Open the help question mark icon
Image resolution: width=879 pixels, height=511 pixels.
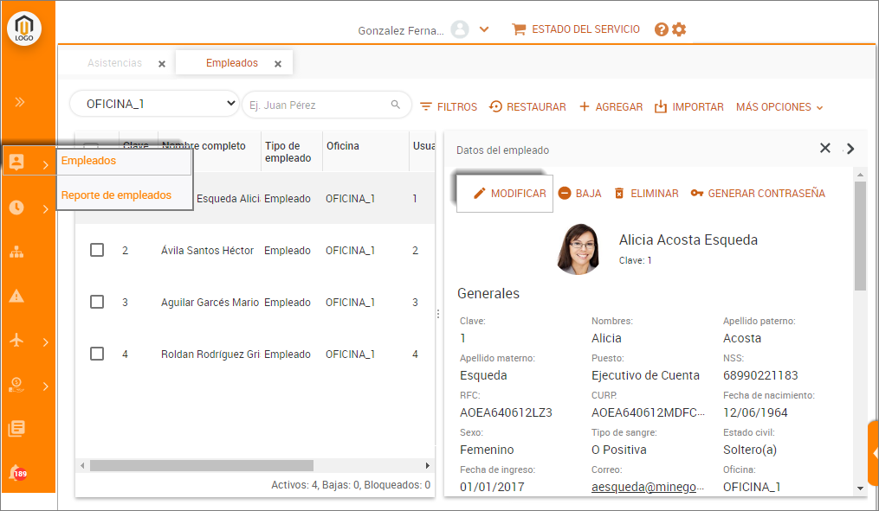click(x=662, y=29)
